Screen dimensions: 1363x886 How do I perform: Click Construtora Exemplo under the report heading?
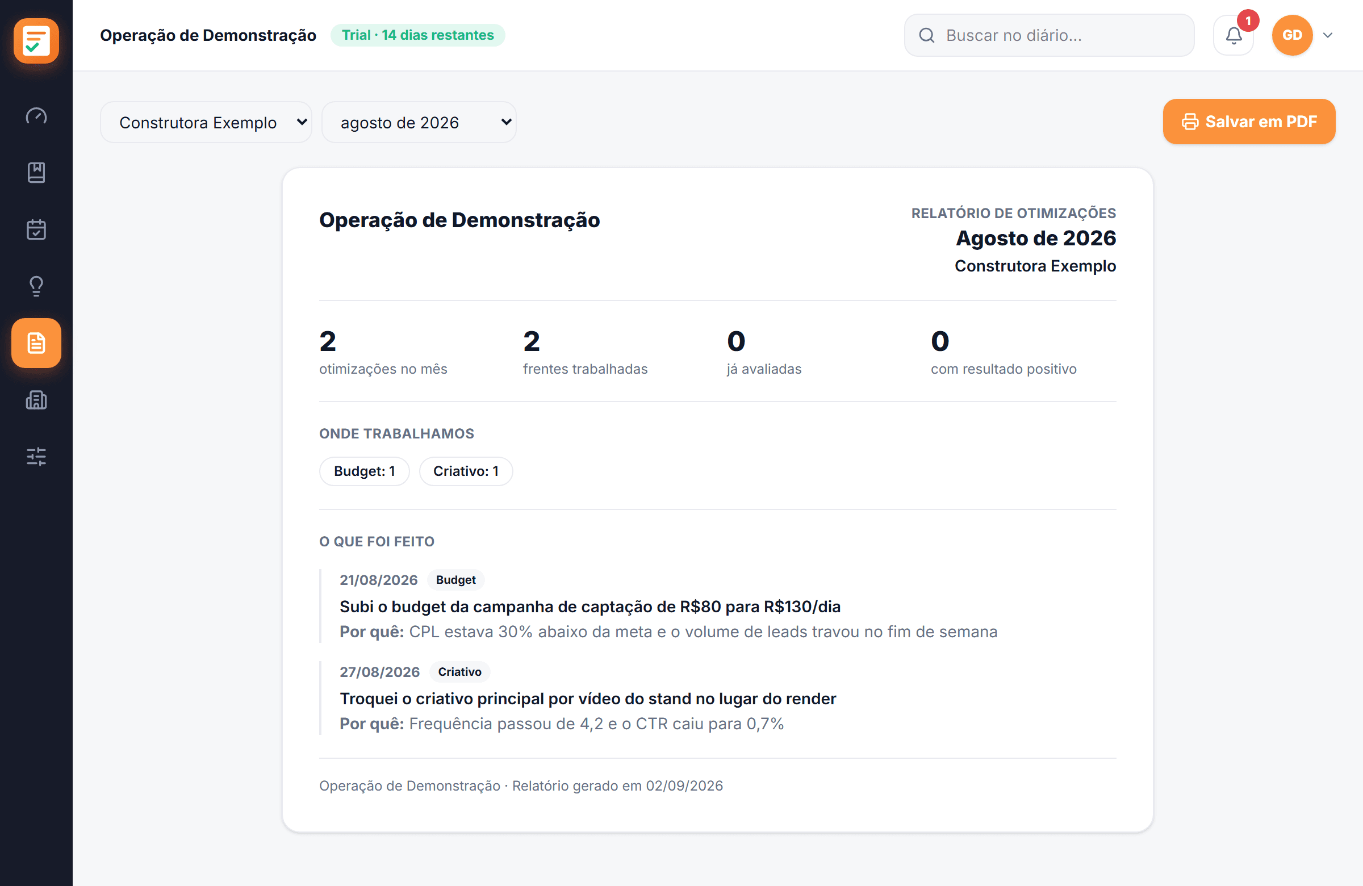(x=1035, y=266)
